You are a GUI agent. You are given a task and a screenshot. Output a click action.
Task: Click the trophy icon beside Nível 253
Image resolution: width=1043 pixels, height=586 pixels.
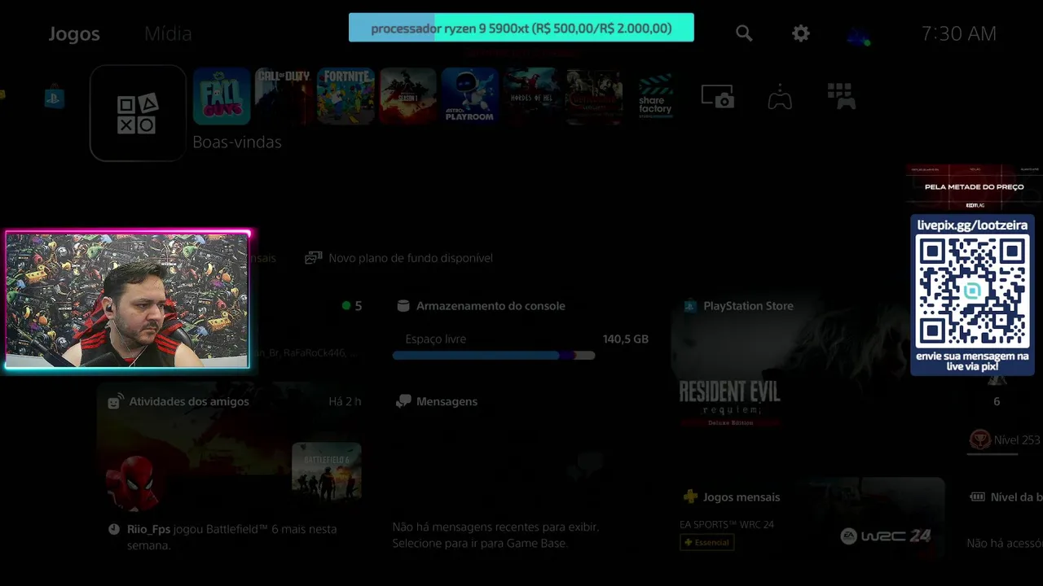(x=979, y=439)
